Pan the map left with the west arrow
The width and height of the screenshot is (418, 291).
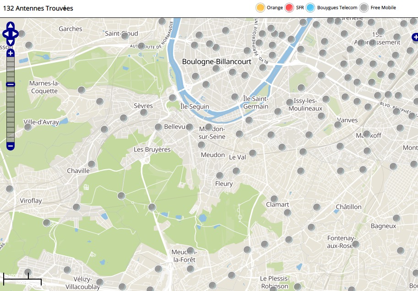coord(5,34)
